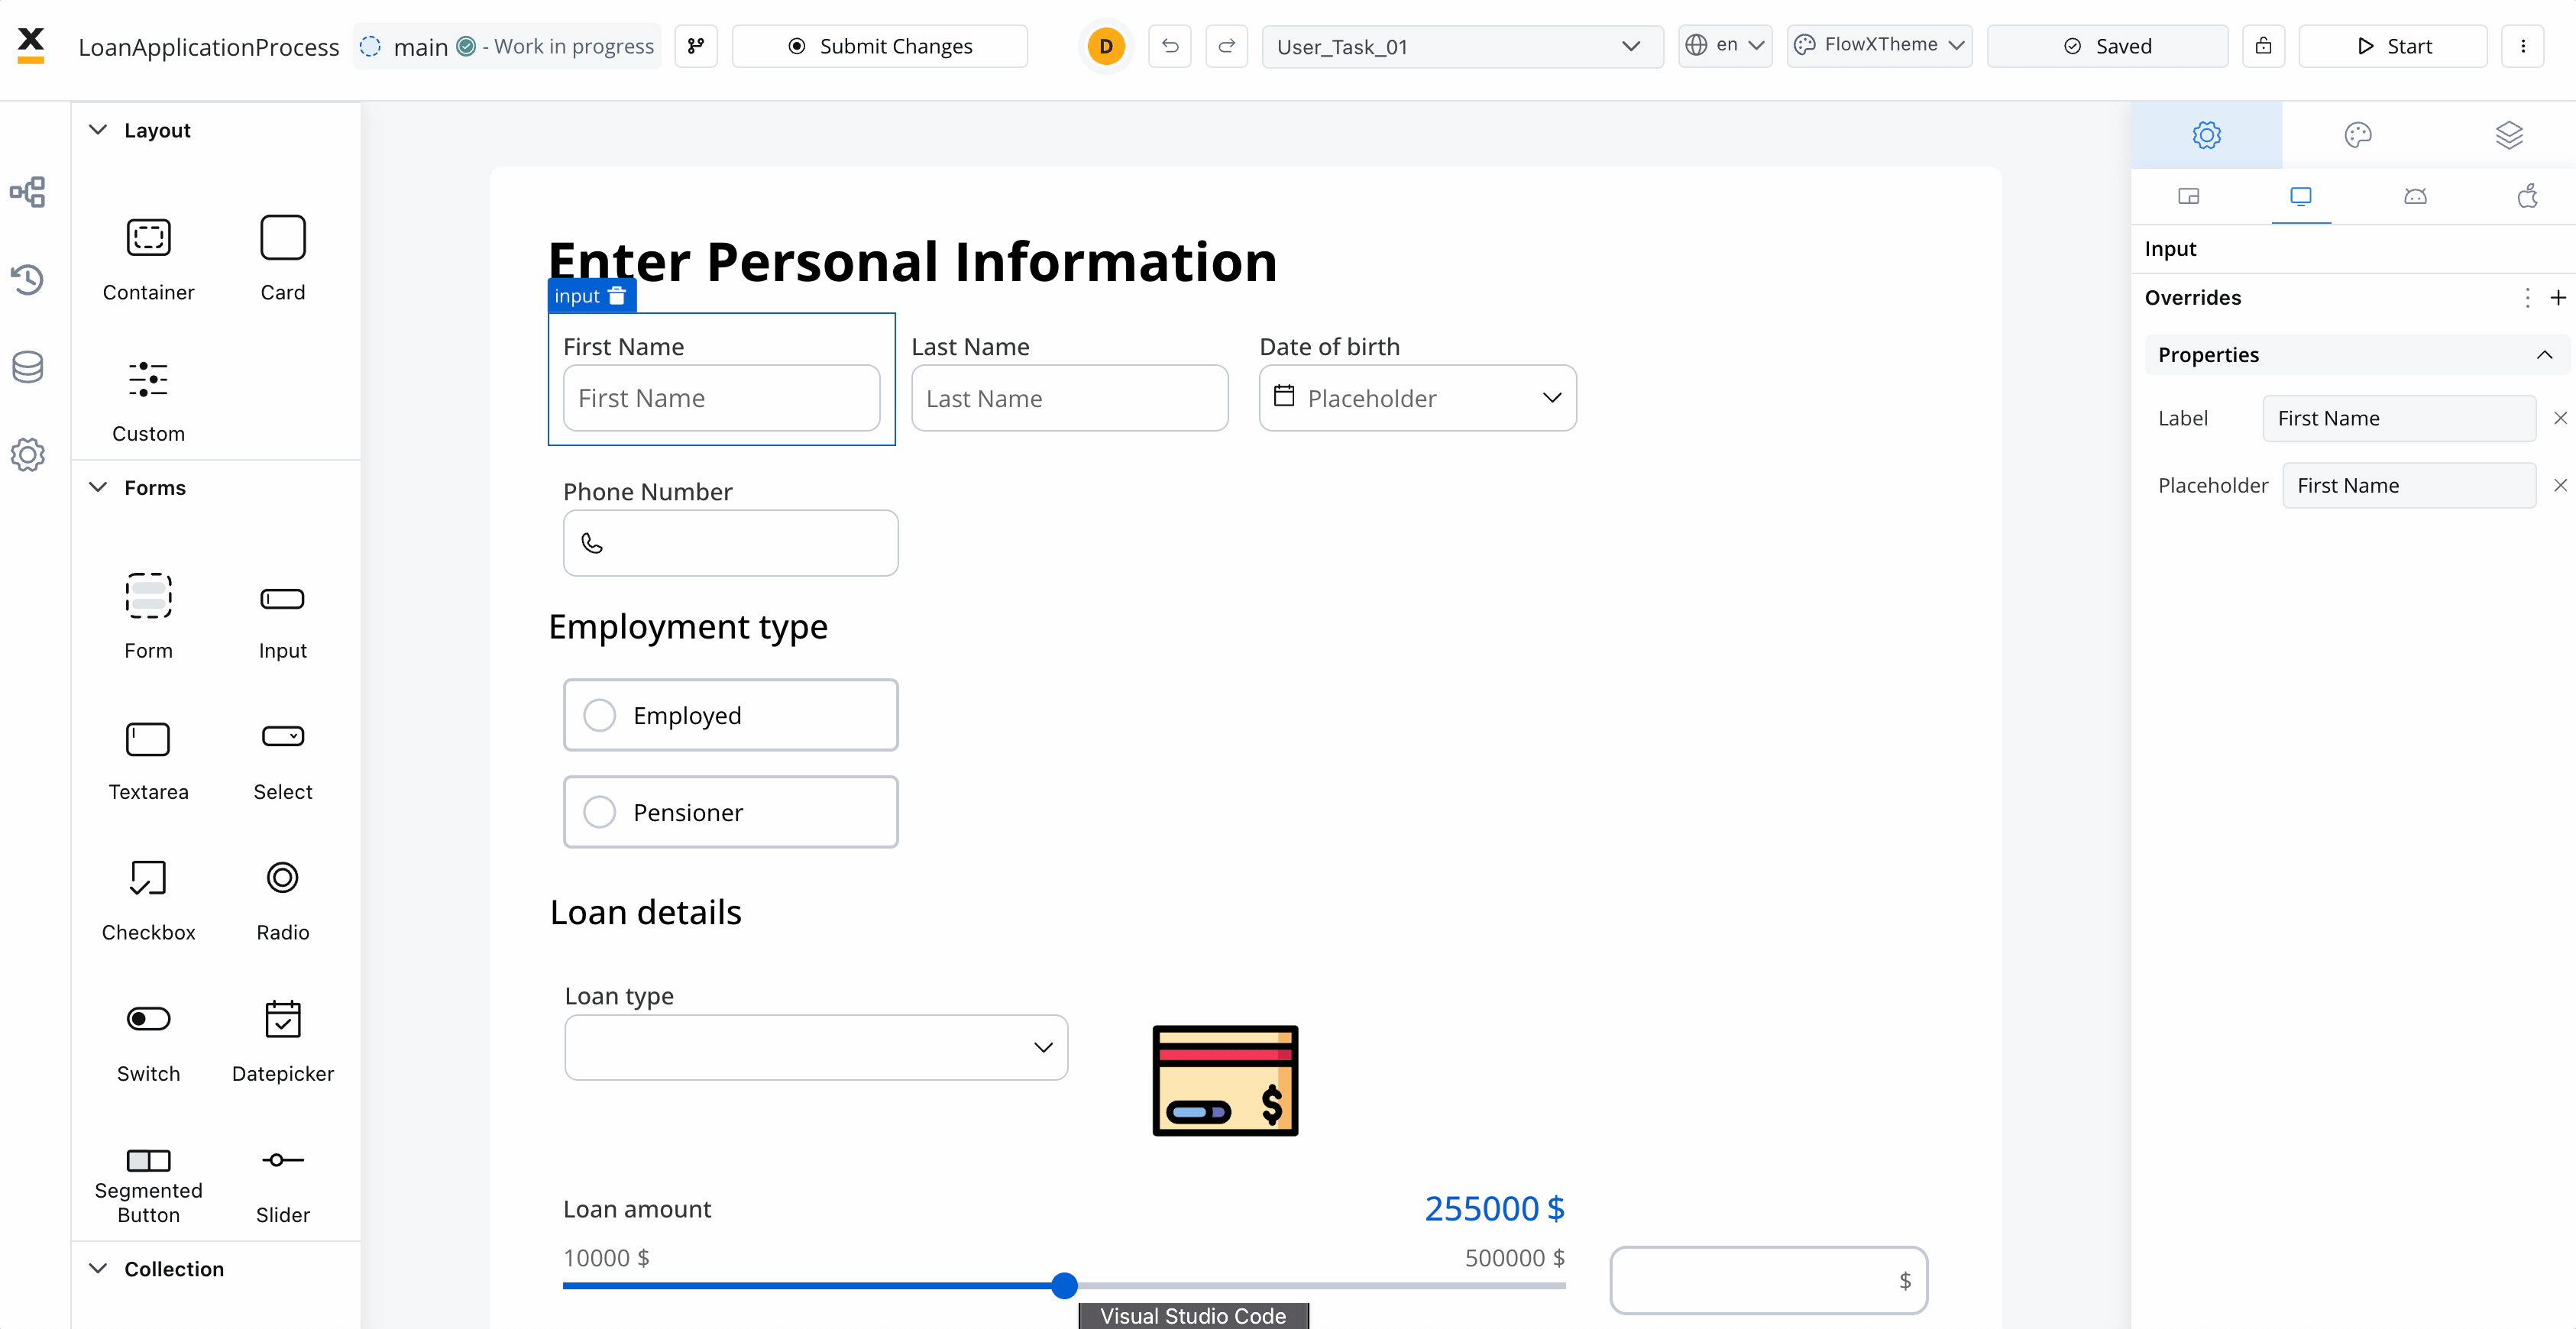The width and height of the screenshot is (2576, 1329).
Task: Delete the selected input via trash icon
Action: click(x=617, y=296)
